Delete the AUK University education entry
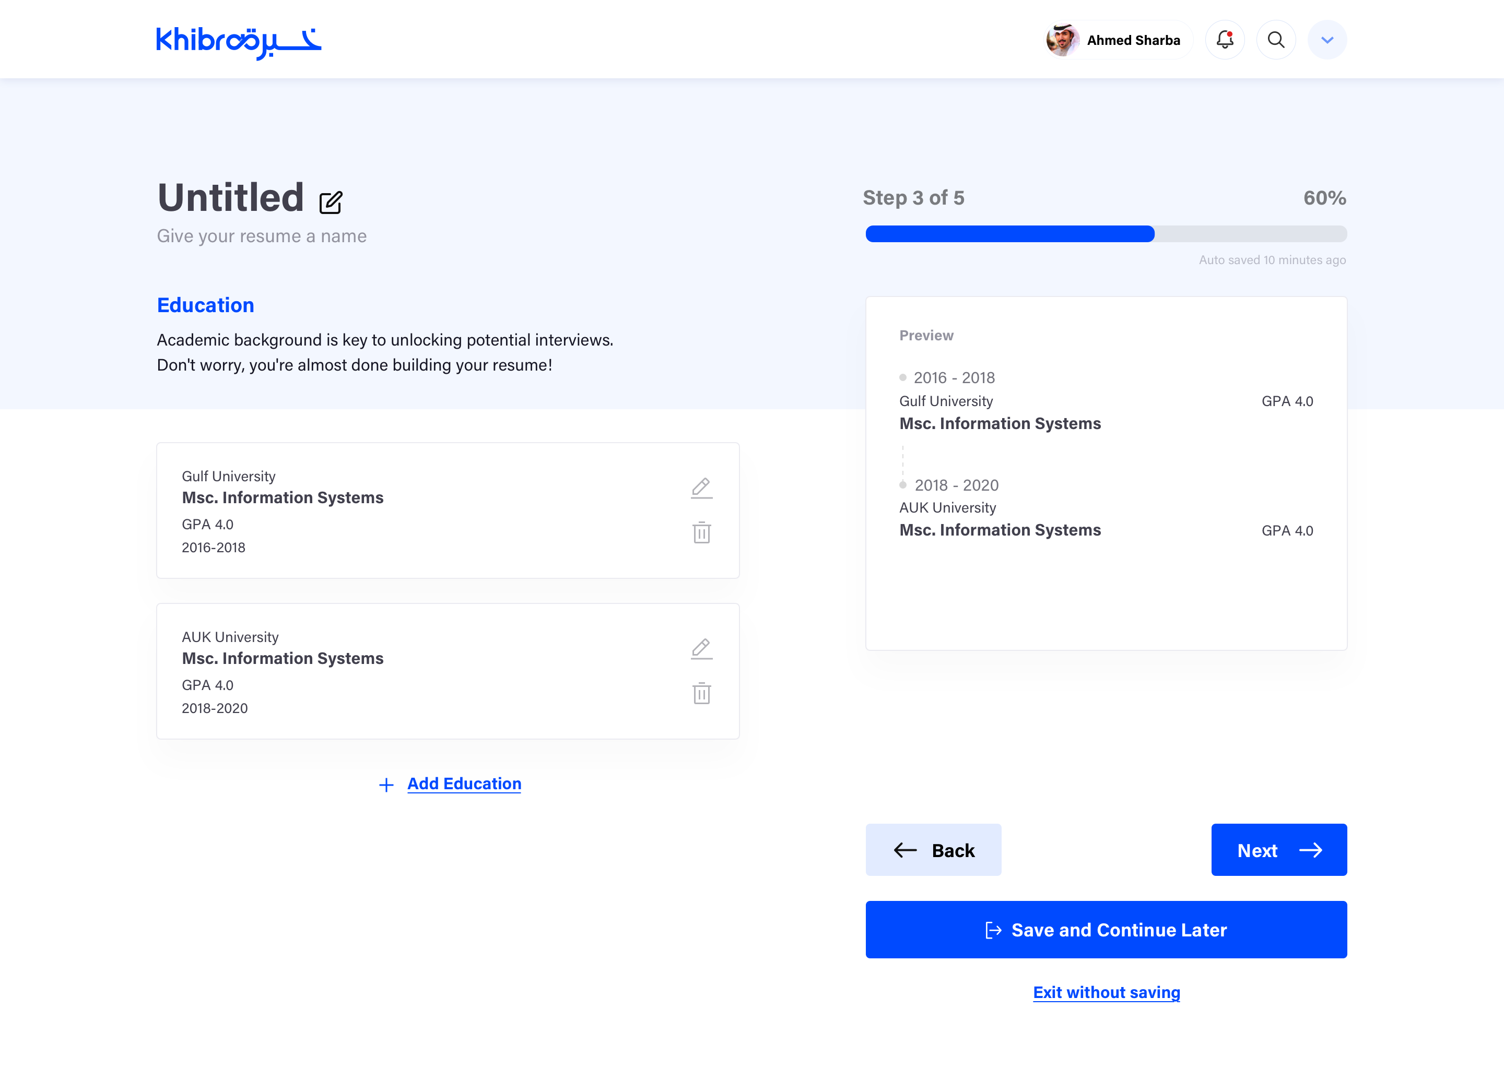1504x1069 pixels. pyautogui.click(x=701, y=693)
